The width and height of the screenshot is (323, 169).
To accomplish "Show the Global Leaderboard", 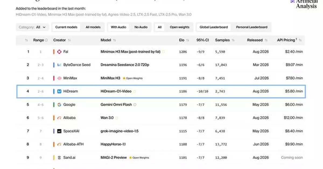I will 214,27.
